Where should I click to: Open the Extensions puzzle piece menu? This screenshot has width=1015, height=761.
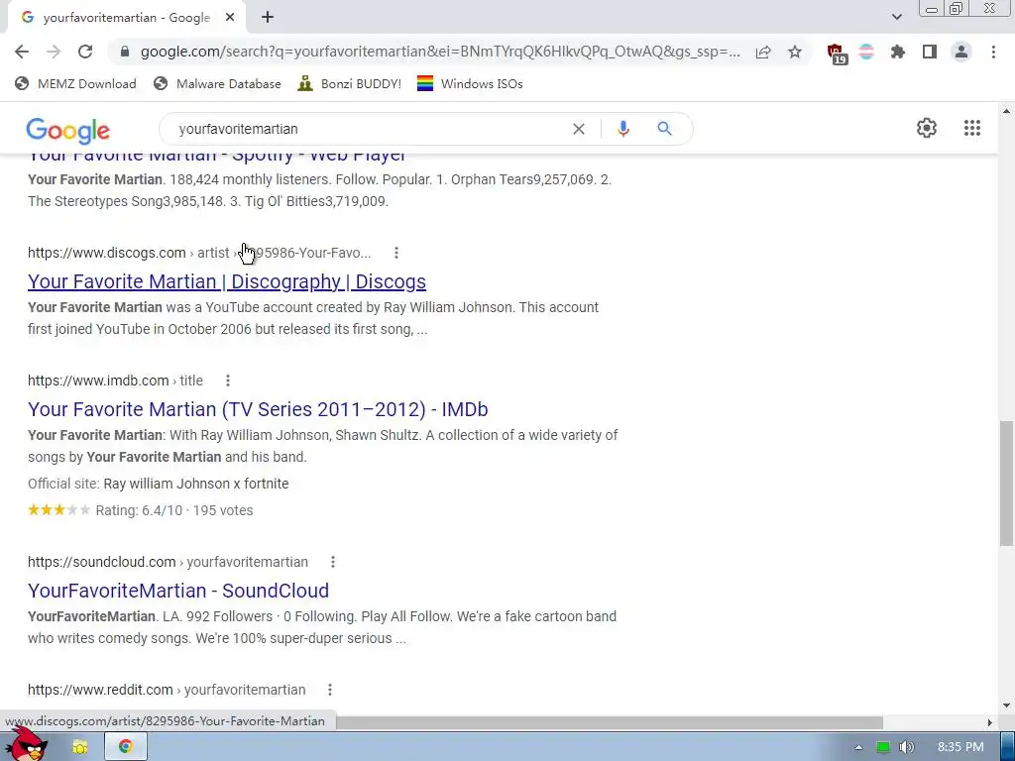898,52
